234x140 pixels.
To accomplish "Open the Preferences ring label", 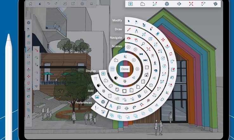I will [83, 103].
